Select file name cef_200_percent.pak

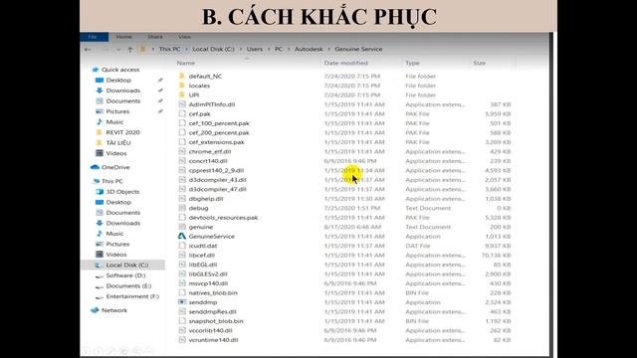point(219,132)
